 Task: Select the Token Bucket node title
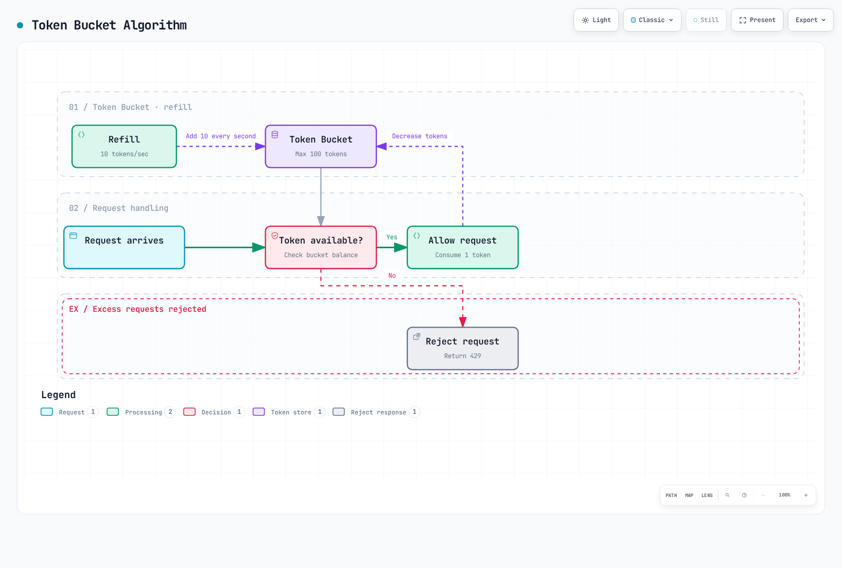[x=321, y=139]
